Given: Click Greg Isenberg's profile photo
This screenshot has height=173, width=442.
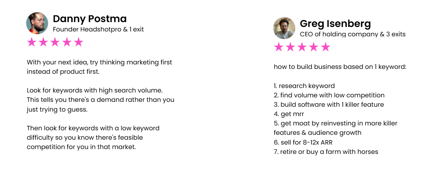Looking at the screenshot, I should tap(284, 28).
